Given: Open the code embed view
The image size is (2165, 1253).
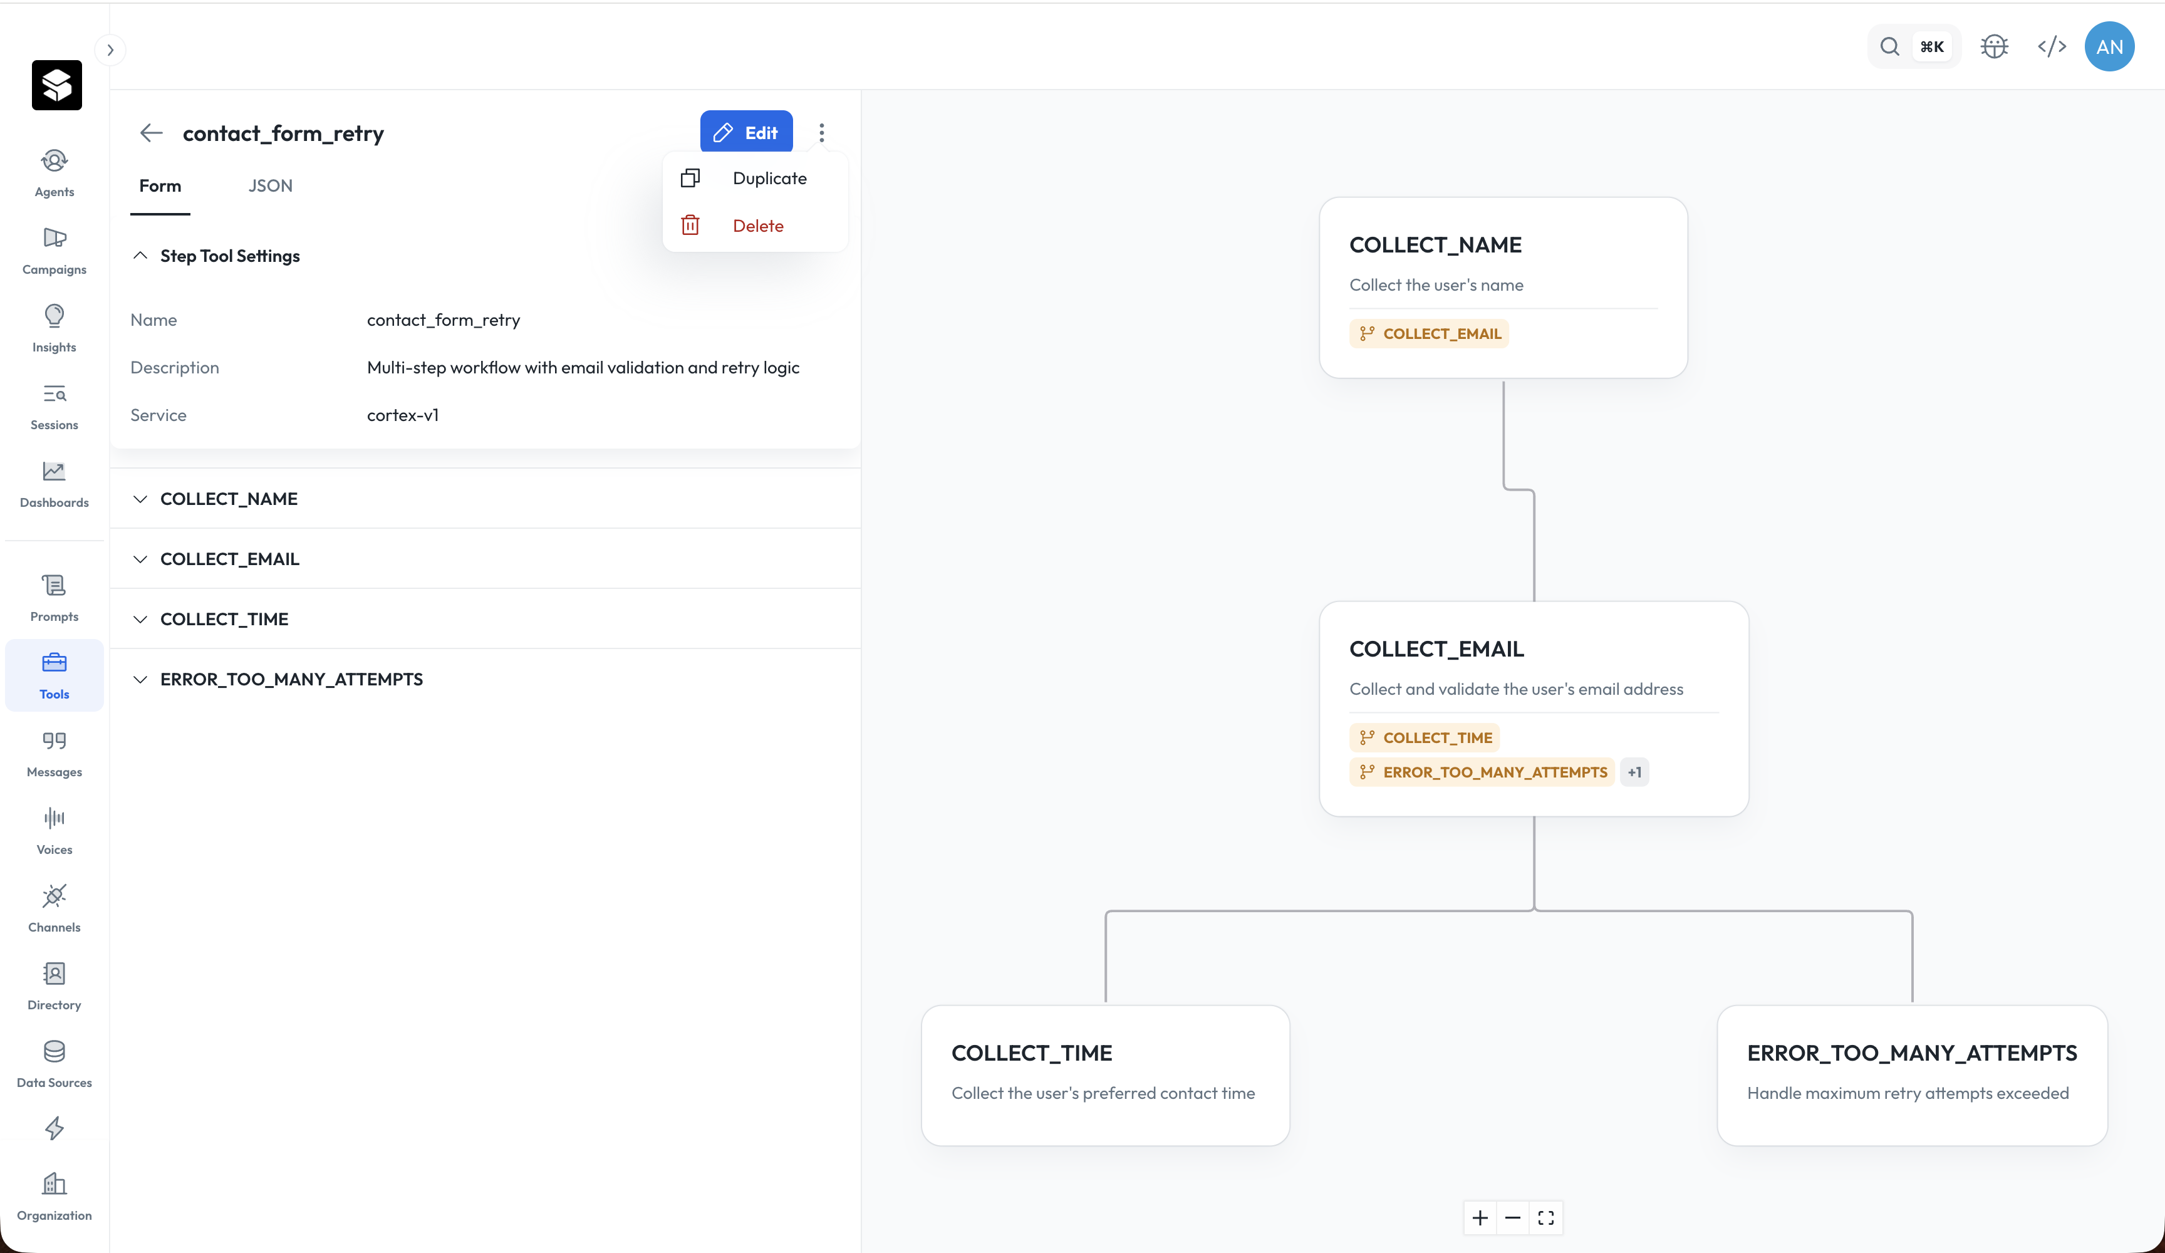Looking at the screenshot, I should tap(2052, 46).
